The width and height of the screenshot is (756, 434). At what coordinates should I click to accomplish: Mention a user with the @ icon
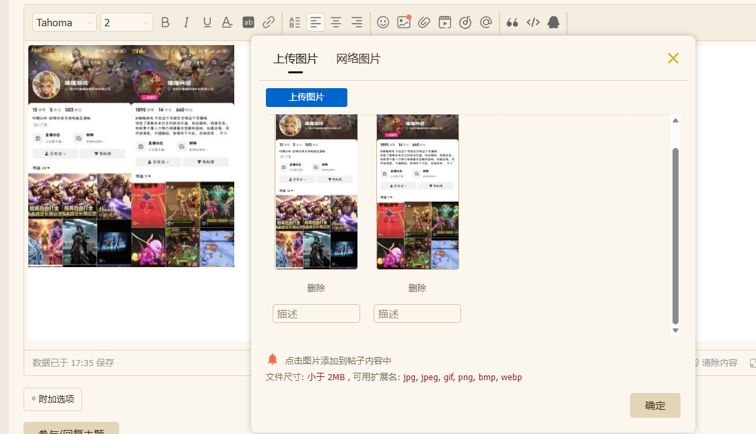[486, 22]
